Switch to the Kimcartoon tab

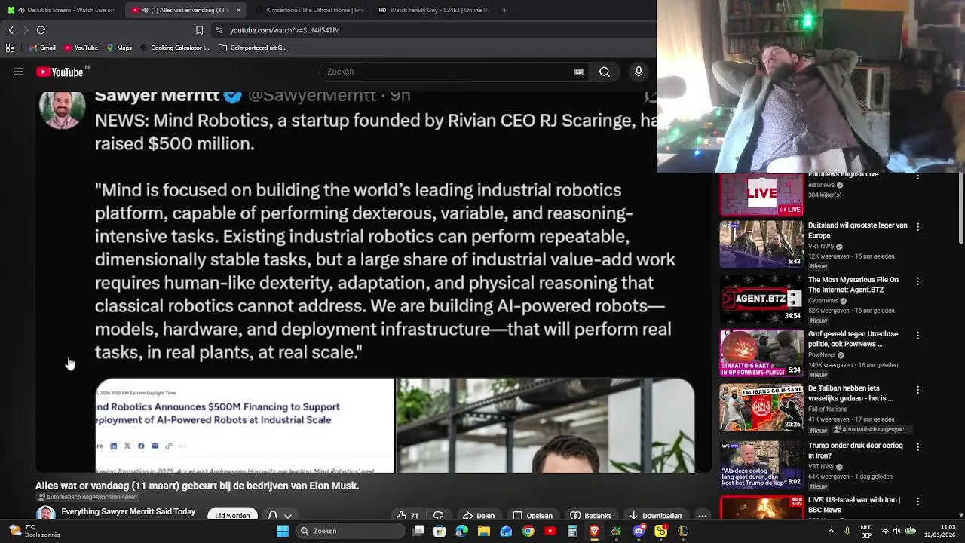(309, 10)
